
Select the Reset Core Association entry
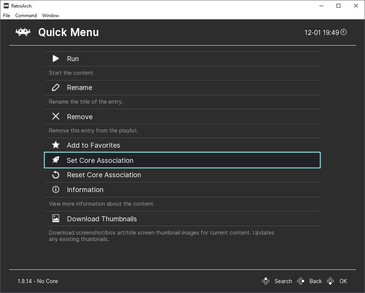pos(104,175)
